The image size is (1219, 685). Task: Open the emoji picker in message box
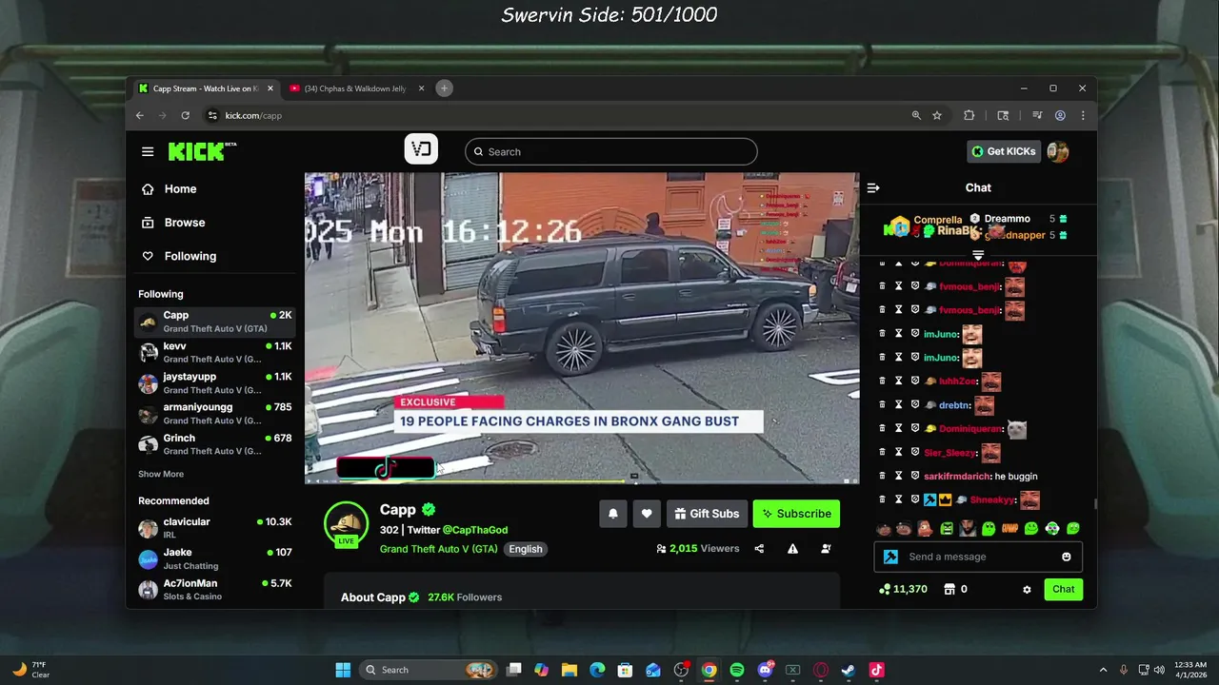pyautogui.click(x=1067, y=557)
